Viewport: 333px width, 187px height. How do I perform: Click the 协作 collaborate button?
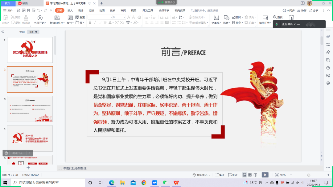(302, 10)
